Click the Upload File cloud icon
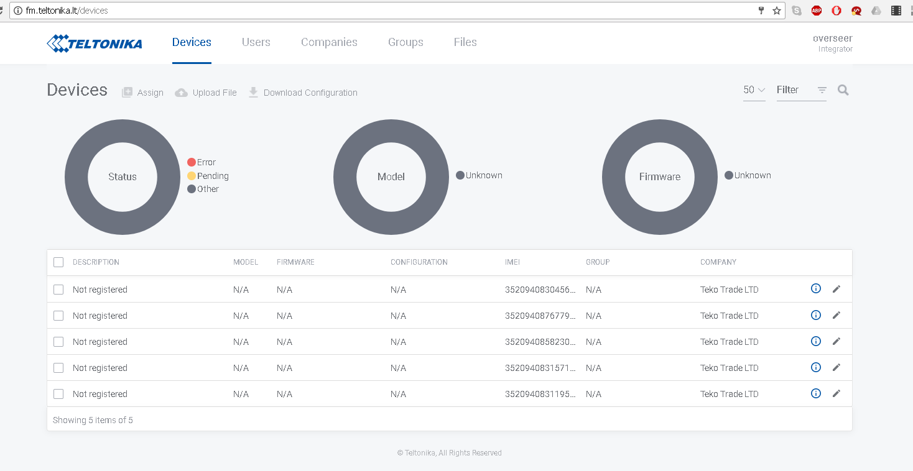This screenshot has width=913, height=471. [x=181, y=93]
